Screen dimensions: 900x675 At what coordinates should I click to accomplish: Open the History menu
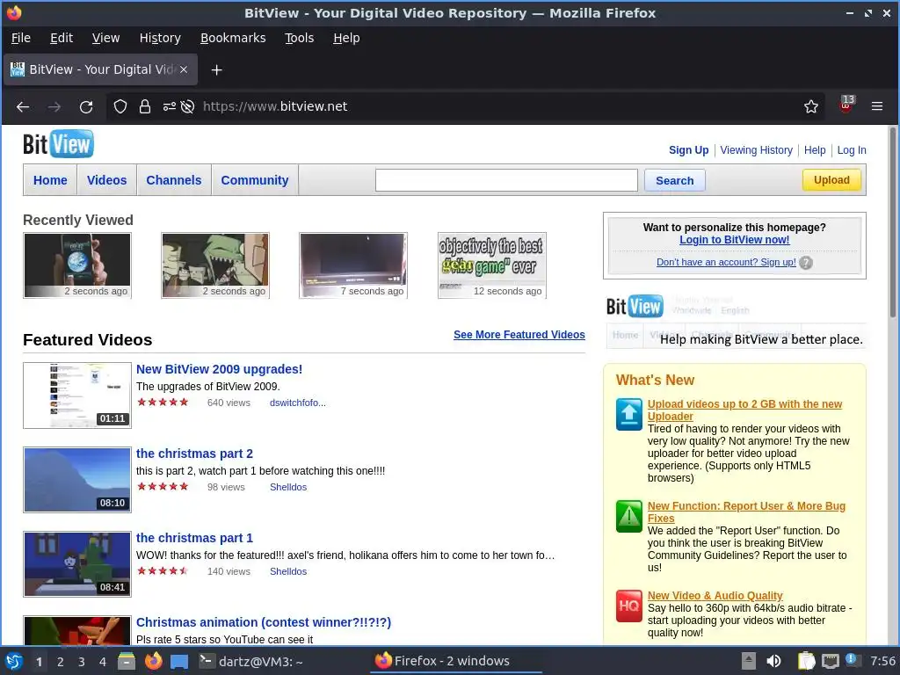coord(160,38)
